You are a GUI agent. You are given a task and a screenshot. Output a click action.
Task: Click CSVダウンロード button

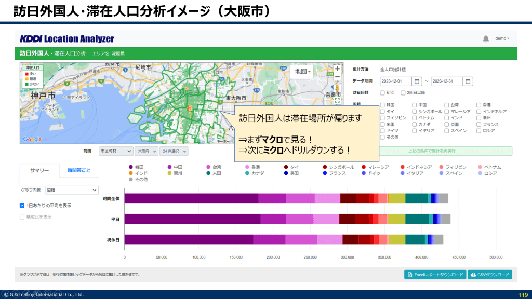[489, 275]
